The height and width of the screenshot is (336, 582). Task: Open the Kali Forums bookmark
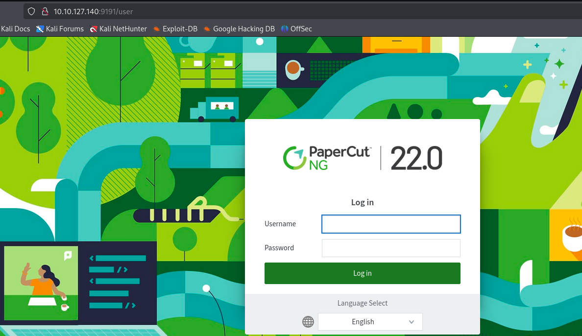click(60, 28)
